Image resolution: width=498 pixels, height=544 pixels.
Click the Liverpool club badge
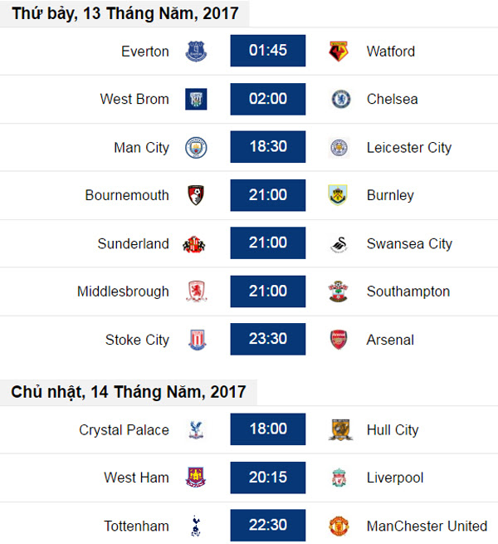(x=339, y=478)
